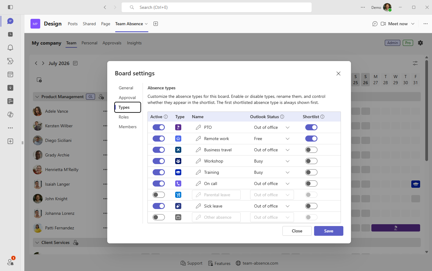This screenshot has height=271, width=432.
Task: Add a new tab with plus icon
Action: tap(156, 24)
